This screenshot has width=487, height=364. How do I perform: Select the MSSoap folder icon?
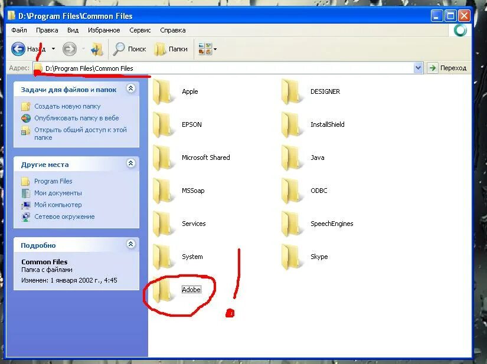(x=162, y=191)
